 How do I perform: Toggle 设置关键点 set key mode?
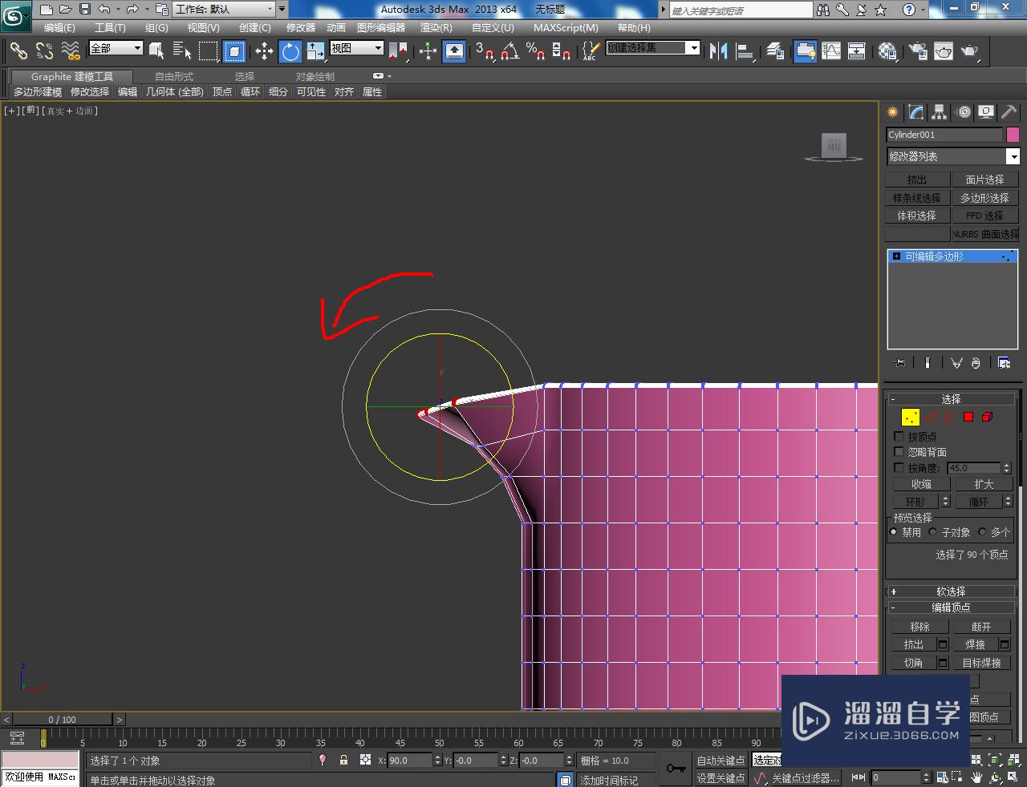[721, 778]
